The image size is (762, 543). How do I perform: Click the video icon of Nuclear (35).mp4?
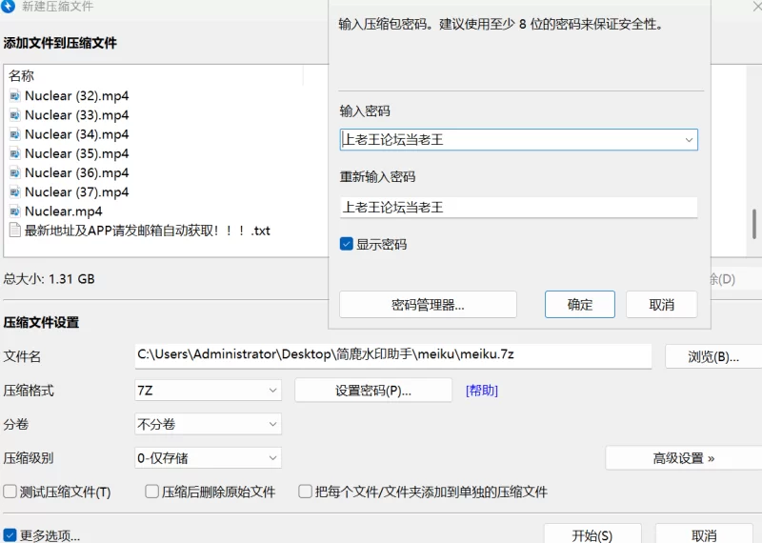tap(15, 153)
